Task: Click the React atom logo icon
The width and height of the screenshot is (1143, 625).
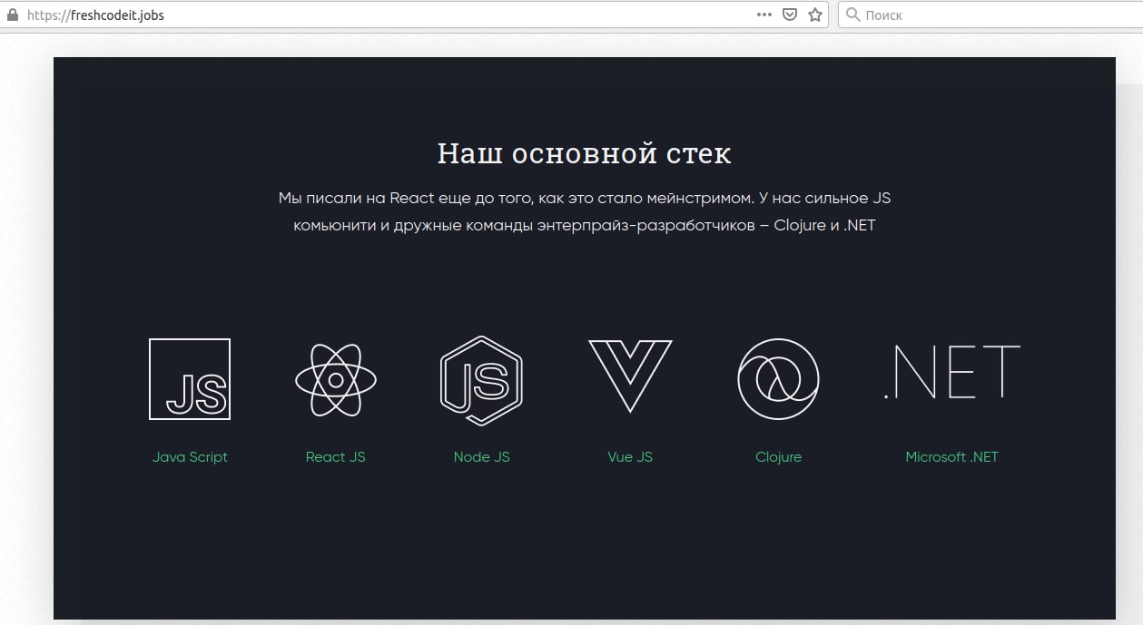Action: click(336, 379)
